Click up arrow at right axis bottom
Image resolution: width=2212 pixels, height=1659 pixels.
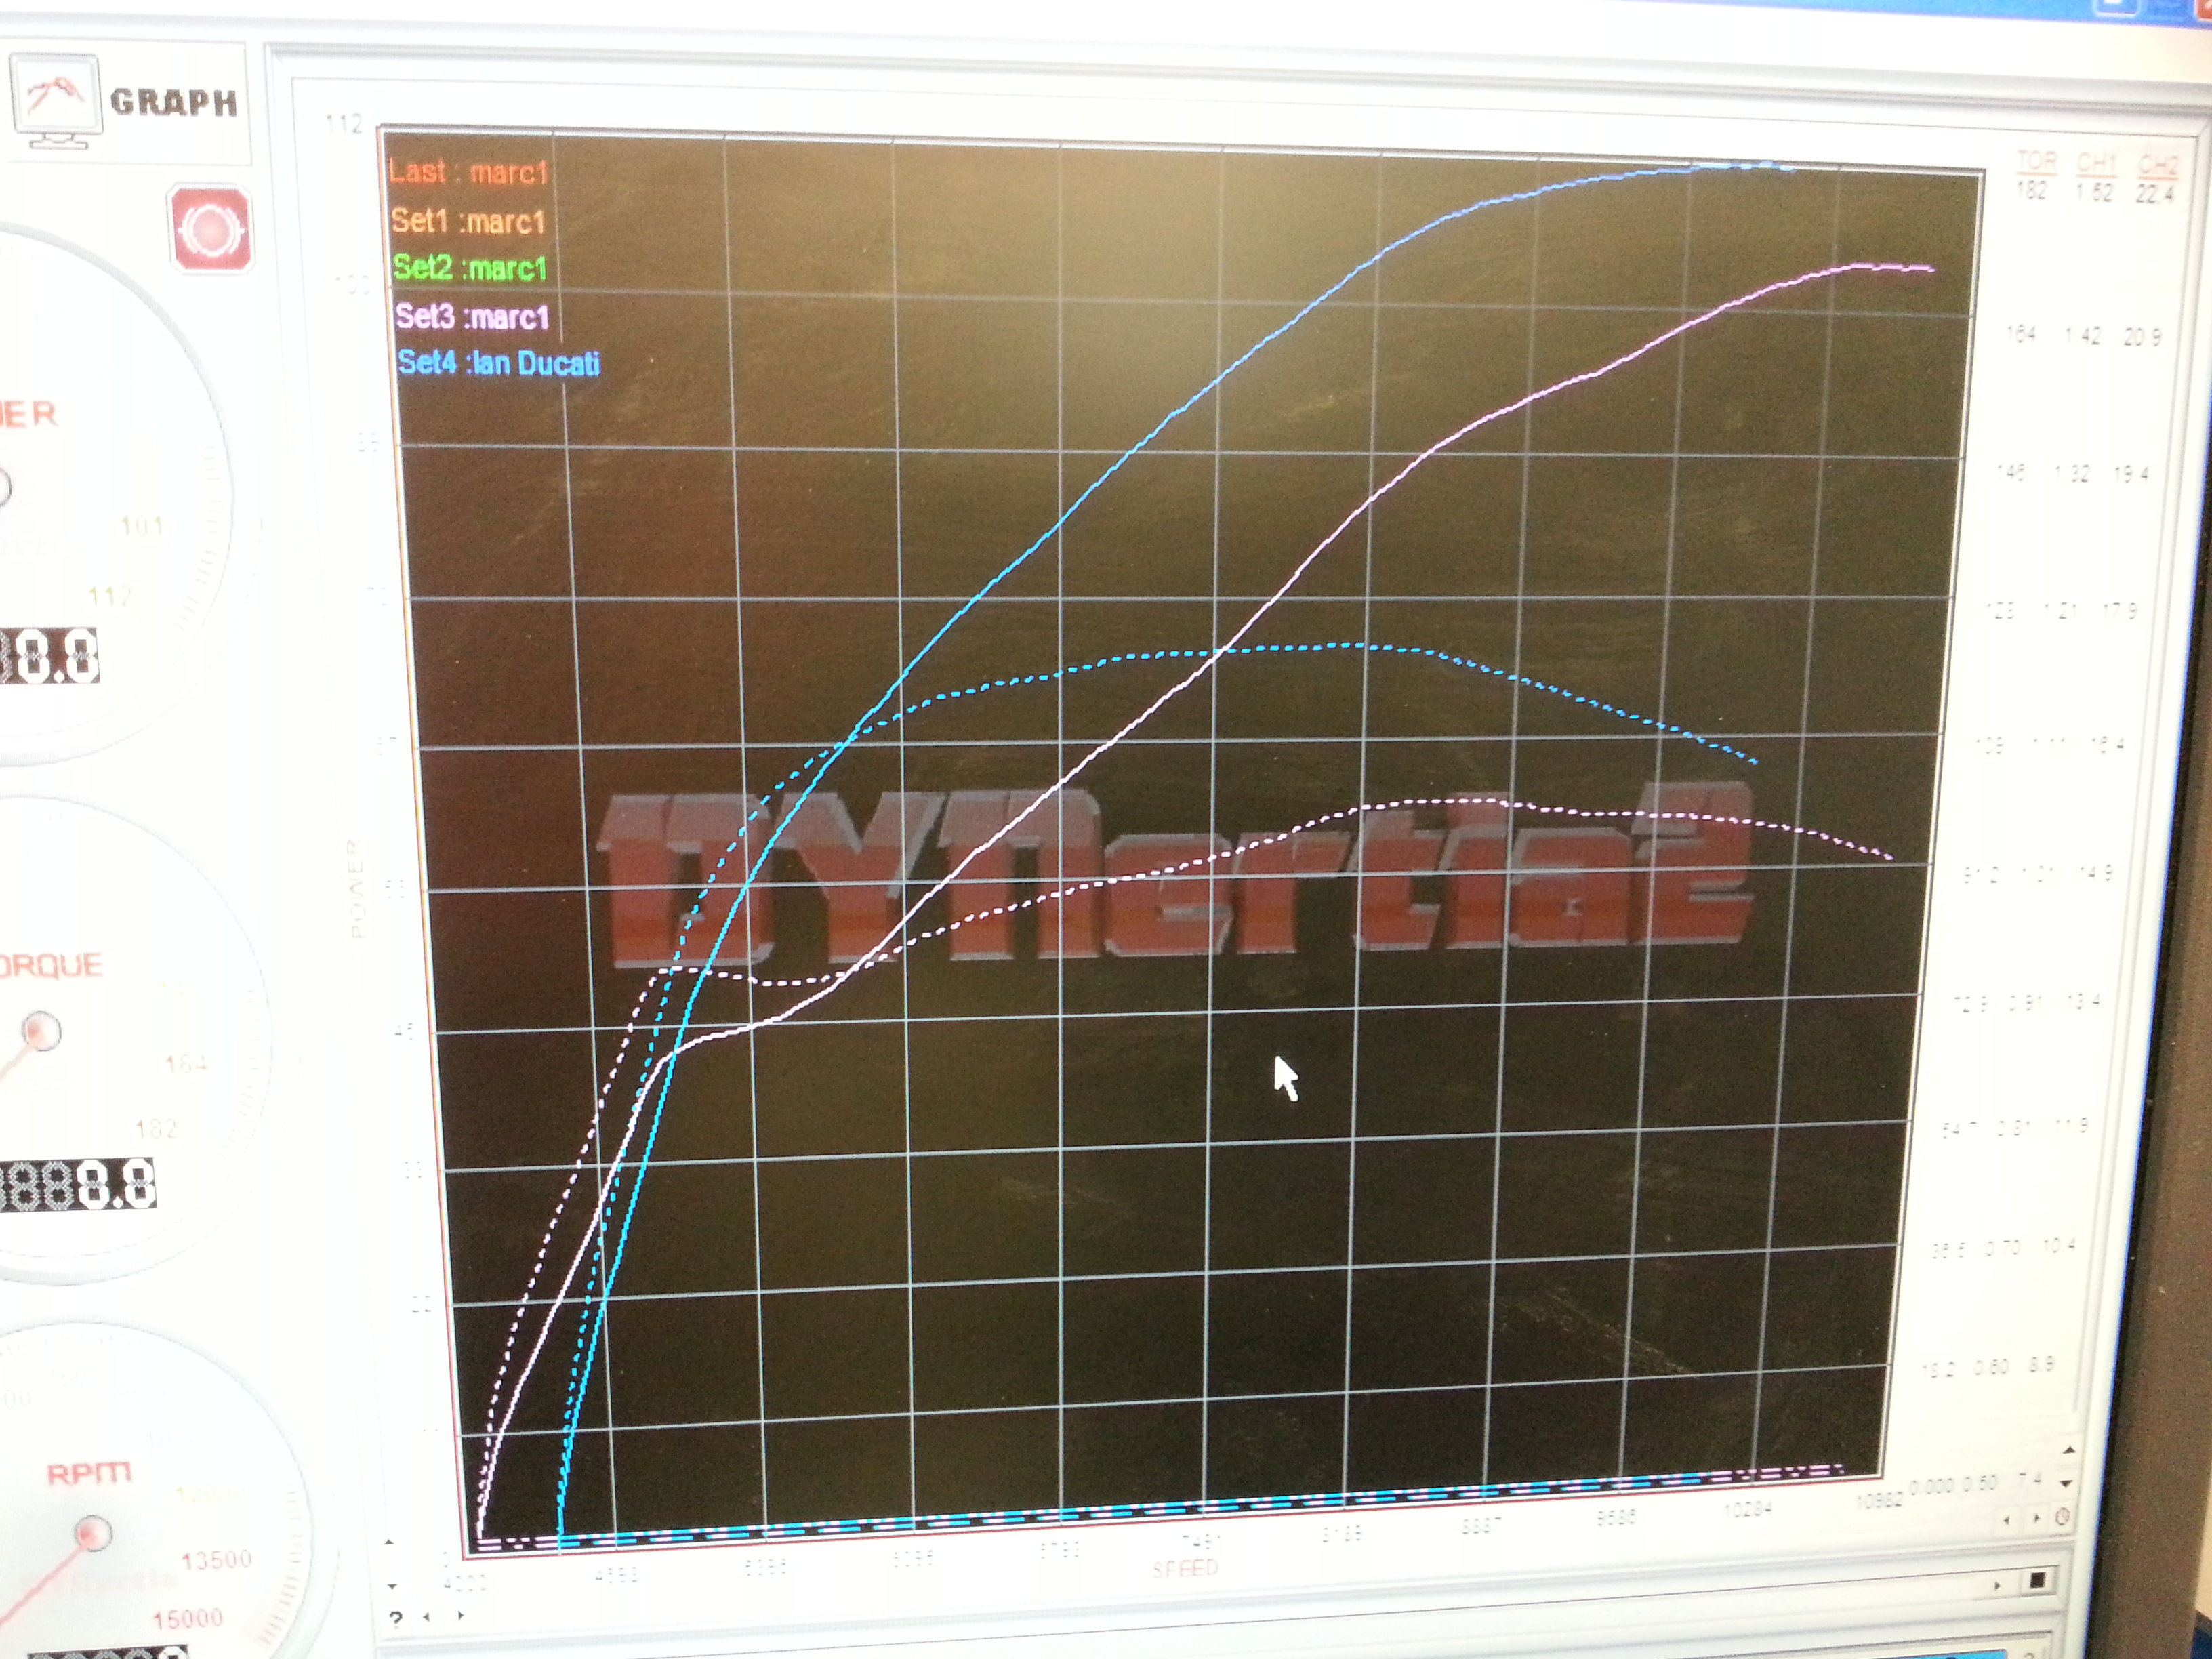pos(2069,1449)
